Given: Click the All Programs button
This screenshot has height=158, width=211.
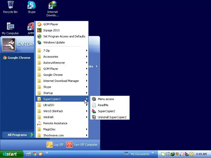Looking at the screenshot, I should point(18,135).
